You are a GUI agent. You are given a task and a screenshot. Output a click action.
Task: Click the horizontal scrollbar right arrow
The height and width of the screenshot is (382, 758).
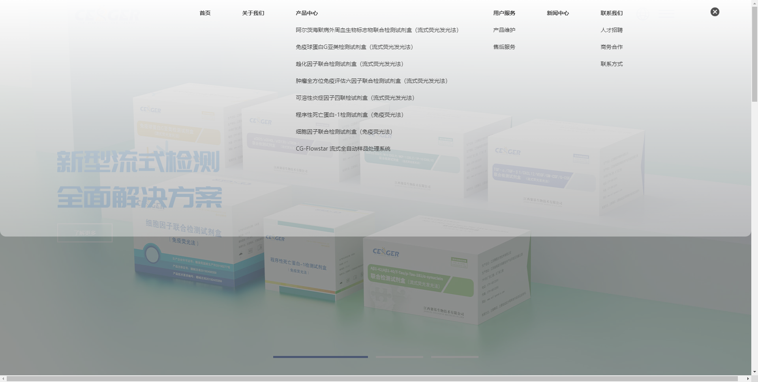[x=748, y=378]
